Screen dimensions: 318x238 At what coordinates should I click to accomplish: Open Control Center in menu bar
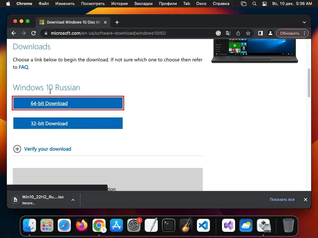(265, 4)
